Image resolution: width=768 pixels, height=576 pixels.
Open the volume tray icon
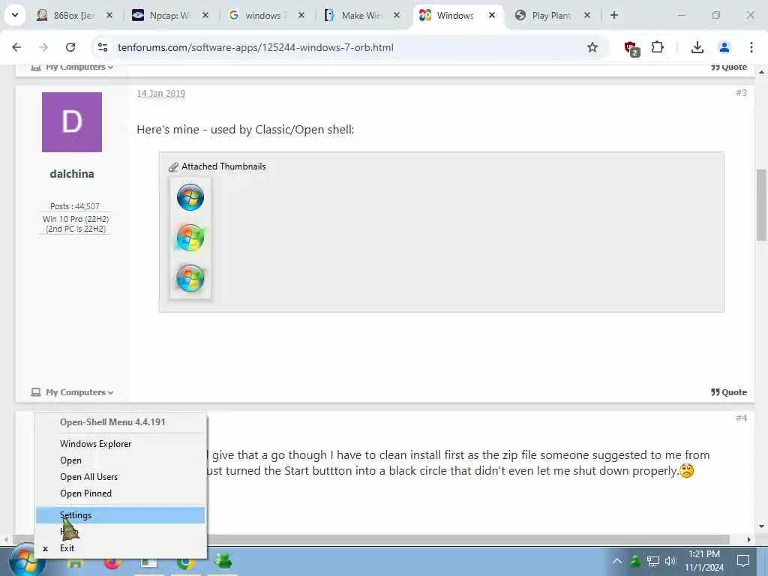670,561
